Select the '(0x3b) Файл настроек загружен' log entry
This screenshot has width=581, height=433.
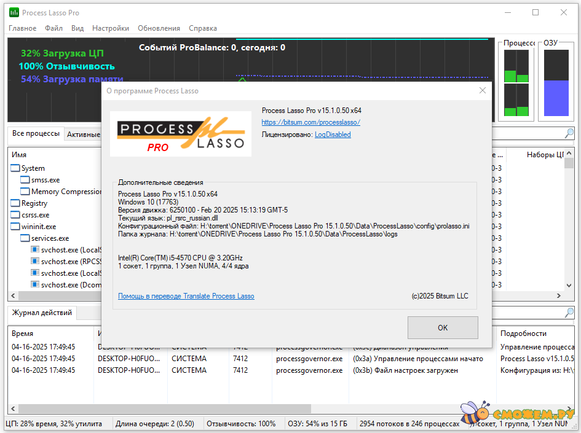(x=405, y=370)
